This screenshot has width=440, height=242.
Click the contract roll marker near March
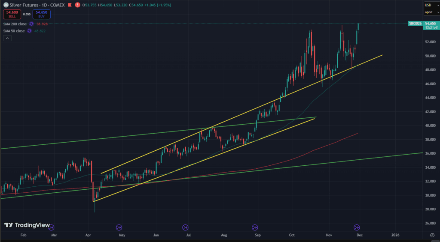click(52, 227)
